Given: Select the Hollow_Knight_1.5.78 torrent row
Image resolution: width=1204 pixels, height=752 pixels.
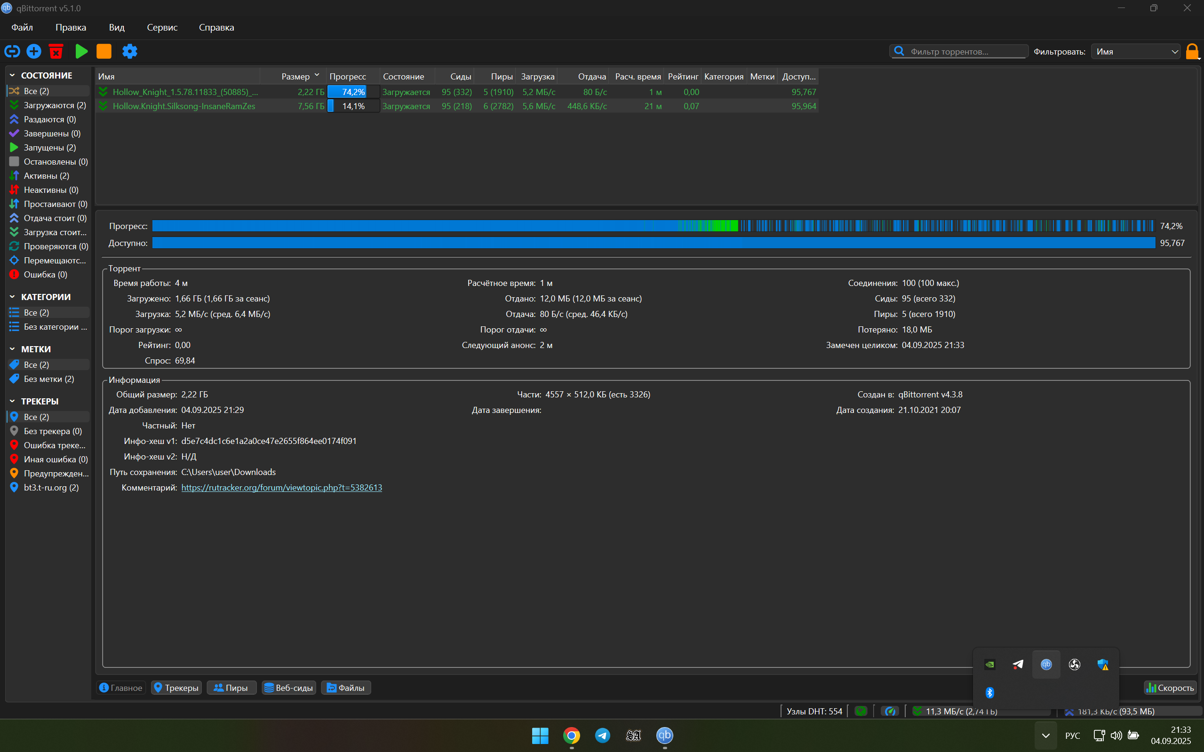Looking at the screenshot, I should point(457,92).
